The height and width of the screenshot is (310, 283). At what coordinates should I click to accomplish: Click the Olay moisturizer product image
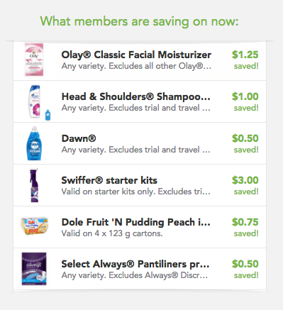34,60
